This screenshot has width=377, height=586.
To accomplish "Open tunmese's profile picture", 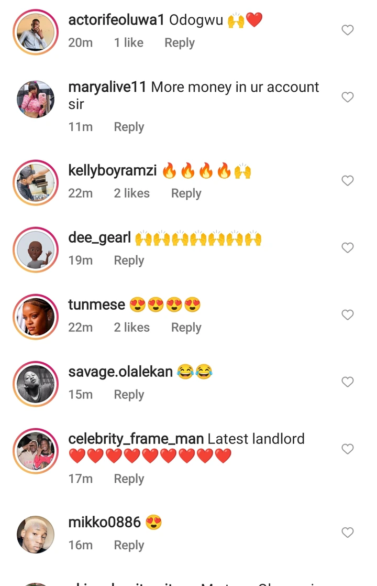I will tap(36, 317).
